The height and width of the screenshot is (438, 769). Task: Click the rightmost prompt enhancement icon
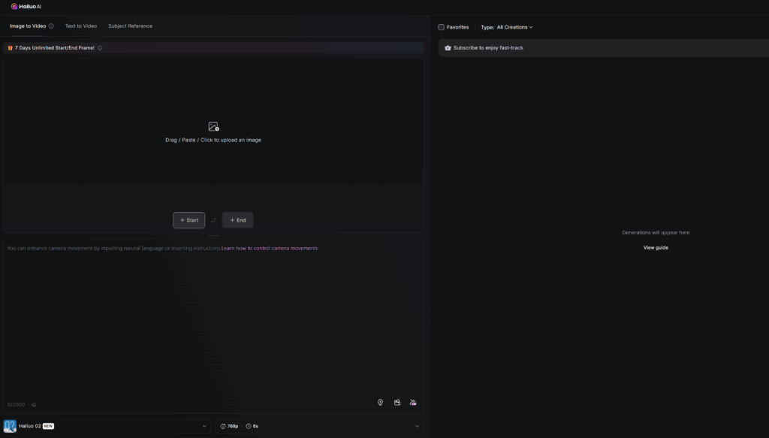[413, 403]
